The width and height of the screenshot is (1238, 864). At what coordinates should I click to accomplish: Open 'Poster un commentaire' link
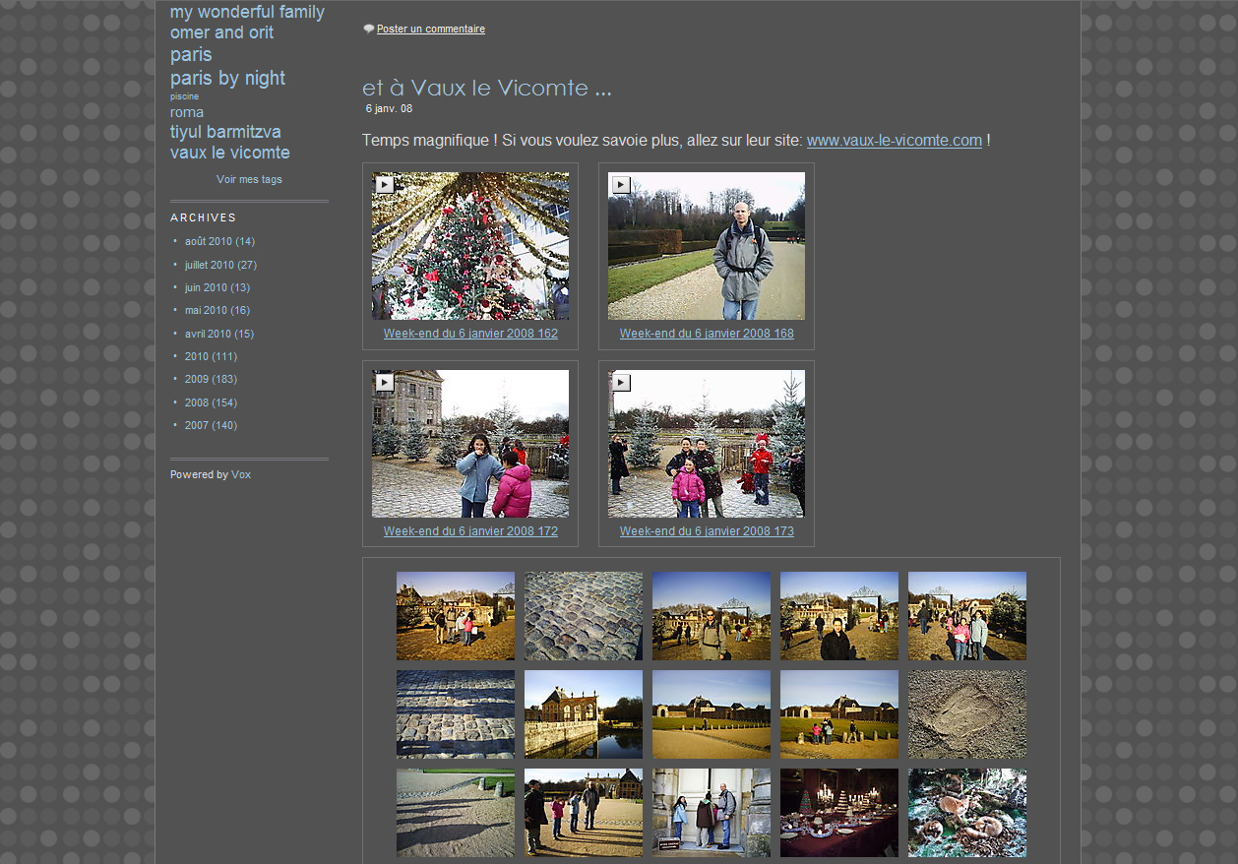[430, 30]
